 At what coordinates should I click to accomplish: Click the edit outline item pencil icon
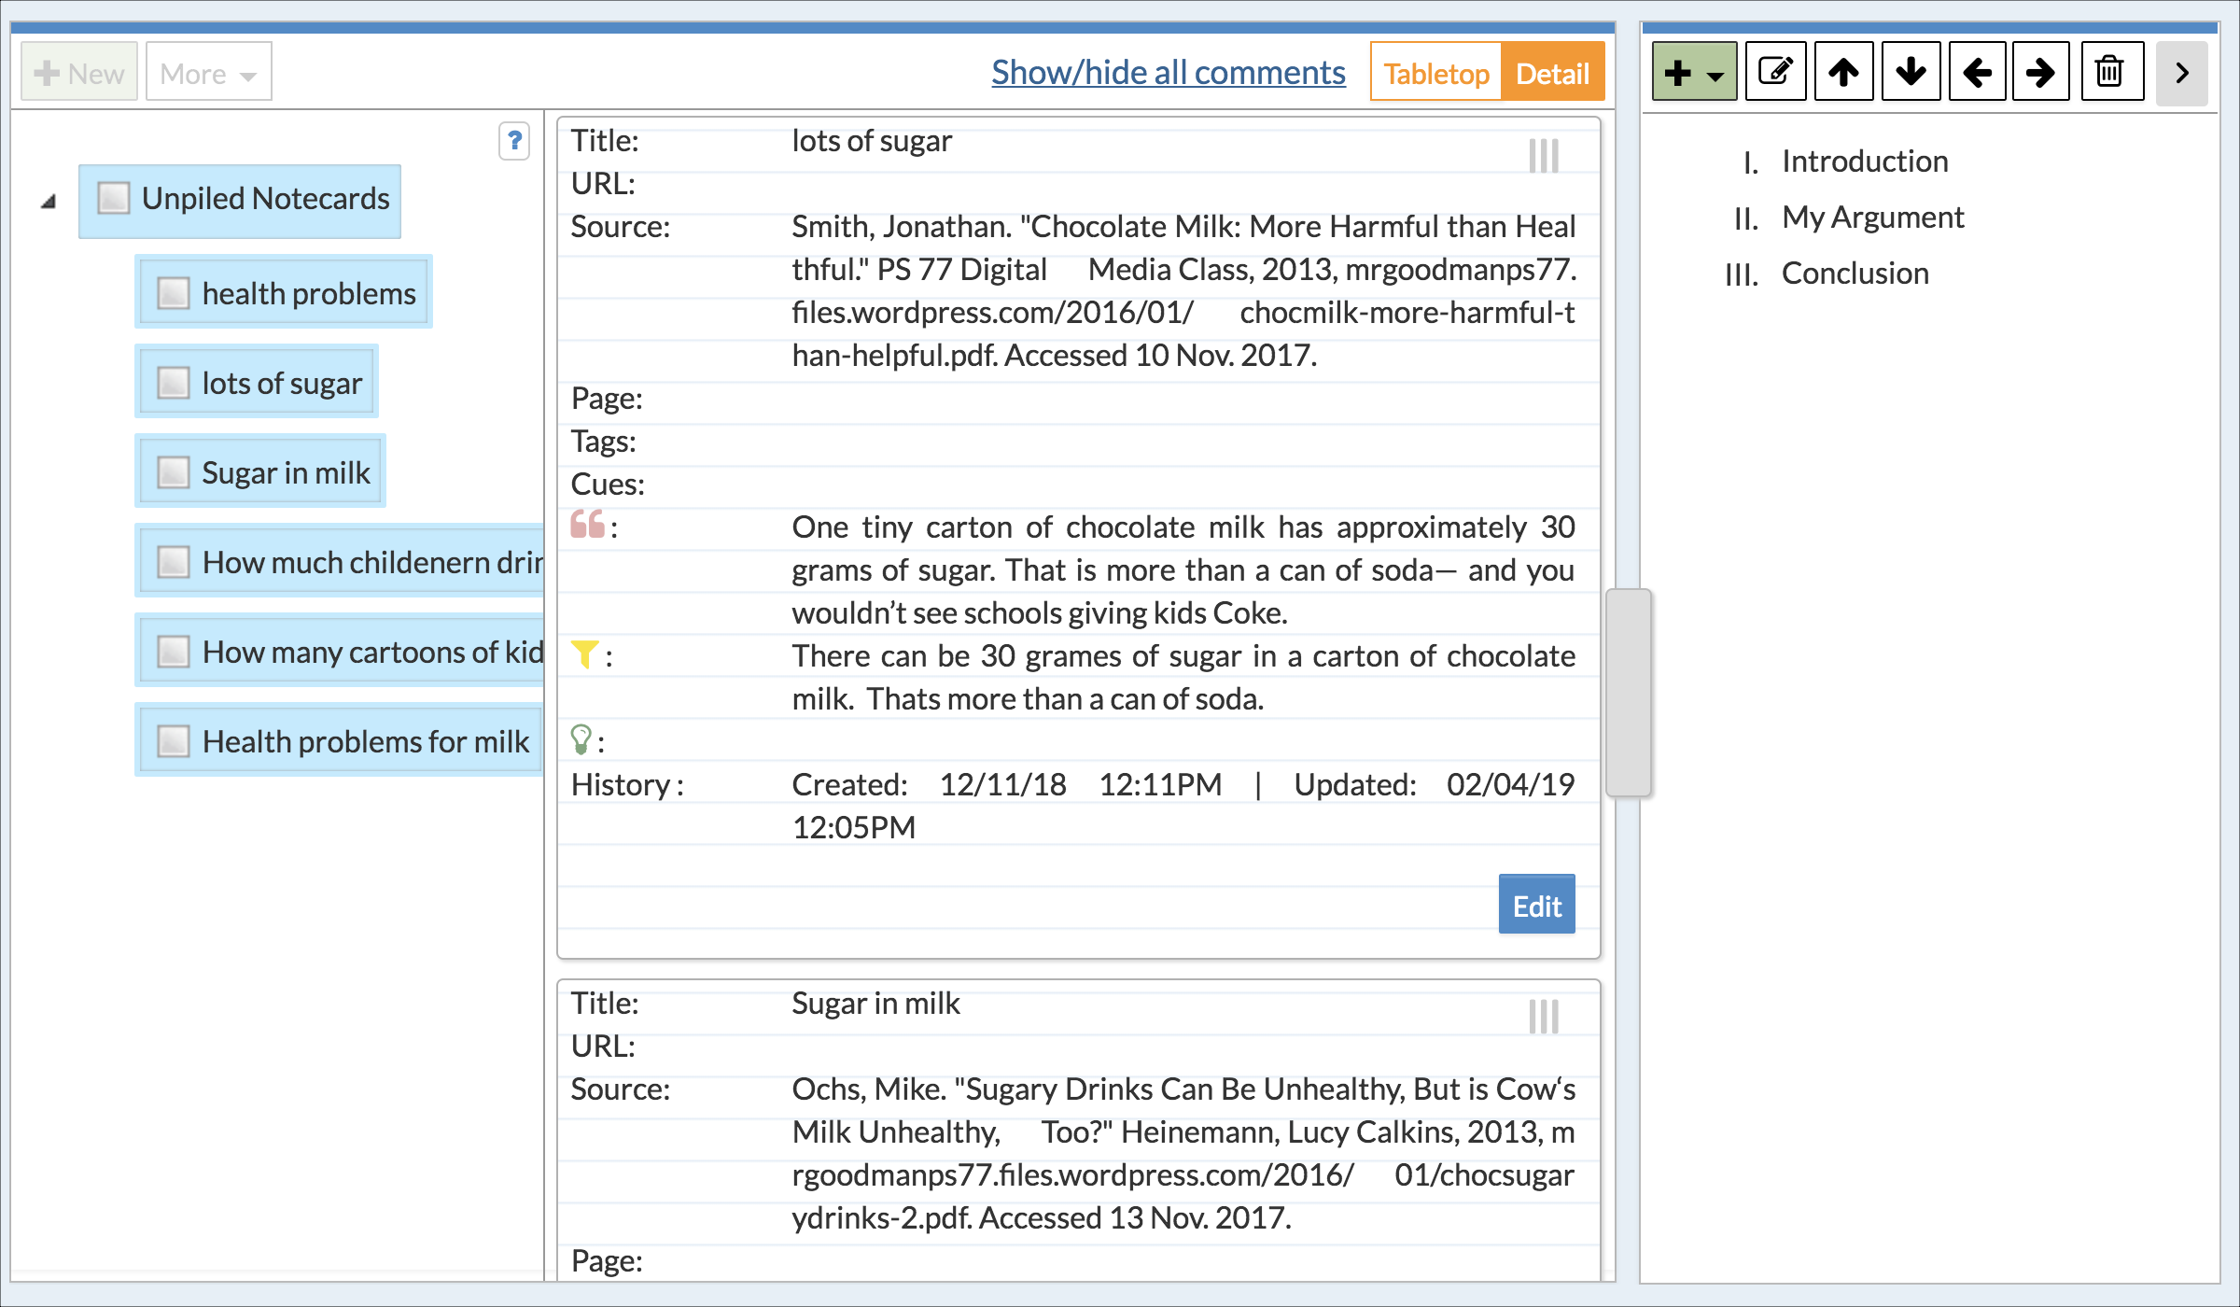(1775, 72)
